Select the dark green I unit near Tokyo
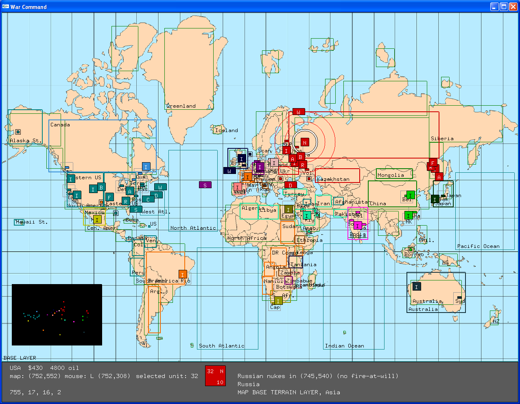This screenshot has width=520, height=404. [x=435, y=199]
